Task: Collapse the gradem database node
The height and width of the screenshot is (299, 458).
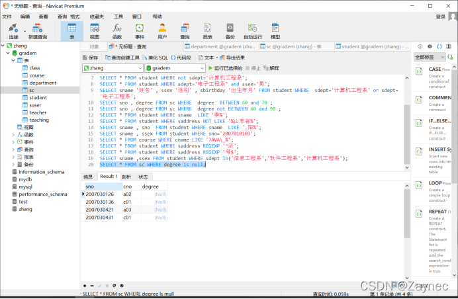Action: 8,53
